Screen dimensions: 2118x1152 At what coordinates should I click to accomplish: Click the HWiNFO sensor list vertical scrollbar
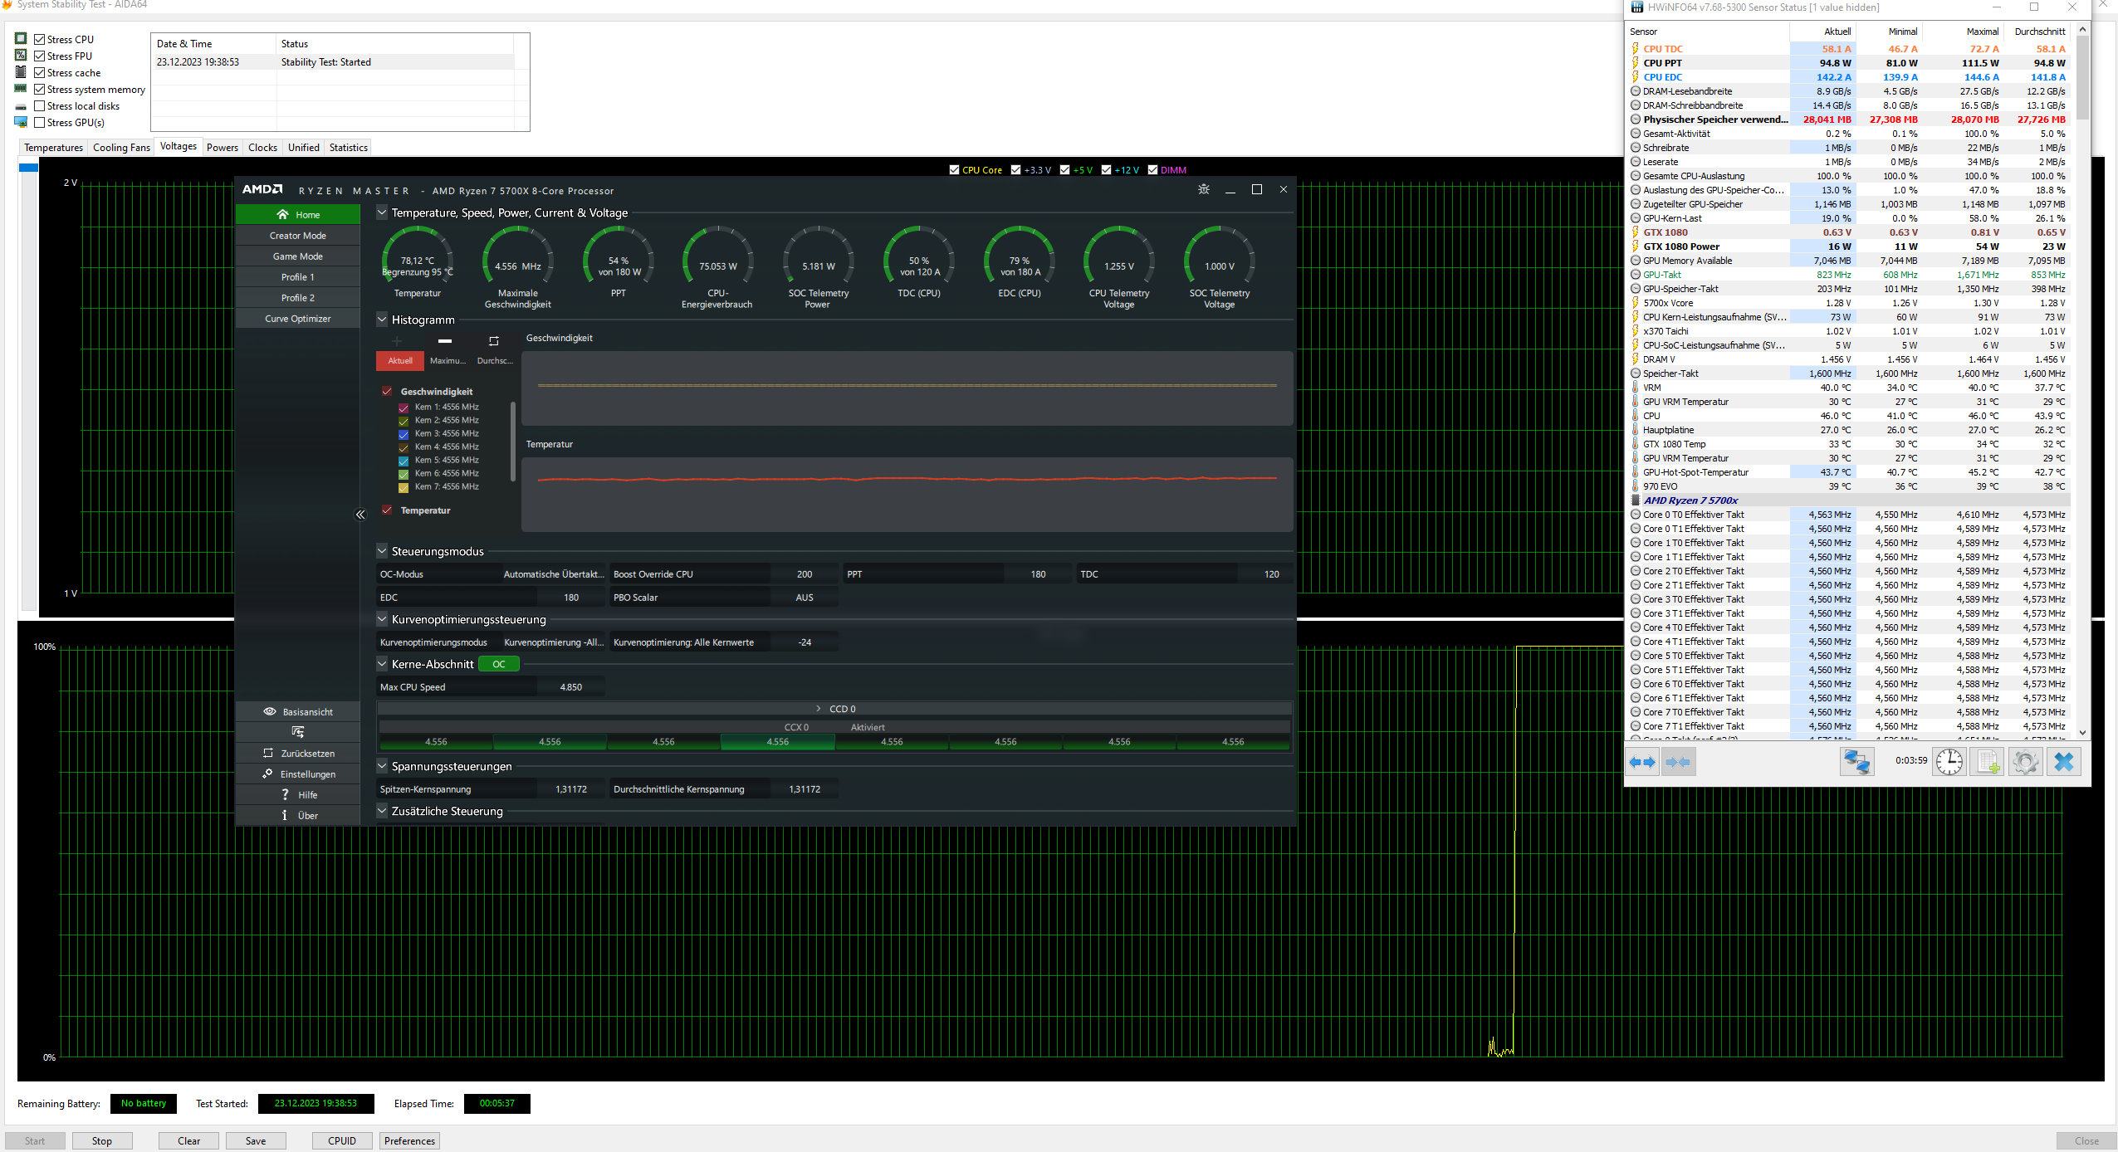tap(2081, 381)
